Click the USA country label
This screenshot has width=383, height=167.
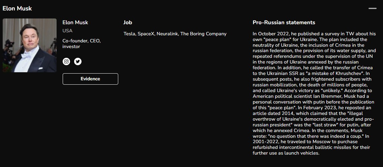(x=67, y=31)
